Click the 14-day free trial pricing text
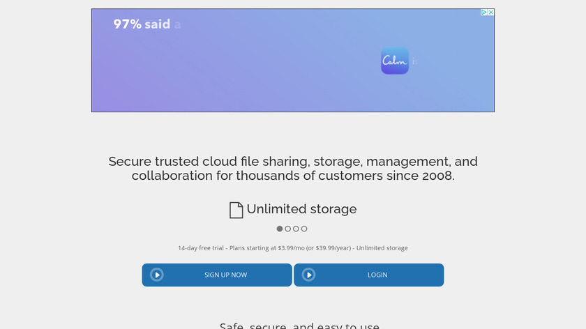The width and height of the screenshot is (586, 329). (x=293, y=248)
